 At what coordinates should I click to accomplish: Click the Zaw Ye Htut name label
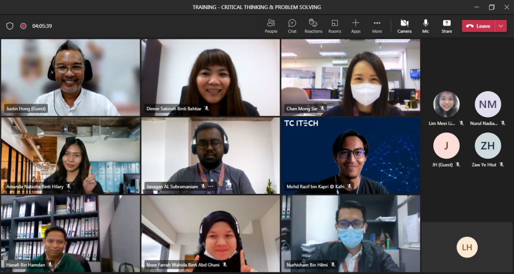484,165
